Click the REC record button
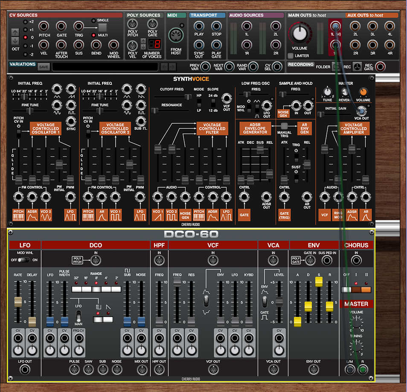This screenshot has width=407, height=392. (x=358, y=67)
